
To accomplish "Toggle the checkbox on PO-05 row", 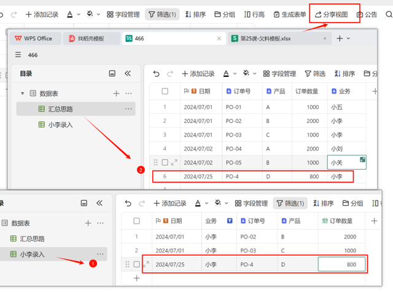I will pyautogui.click(x=165, y=162).
